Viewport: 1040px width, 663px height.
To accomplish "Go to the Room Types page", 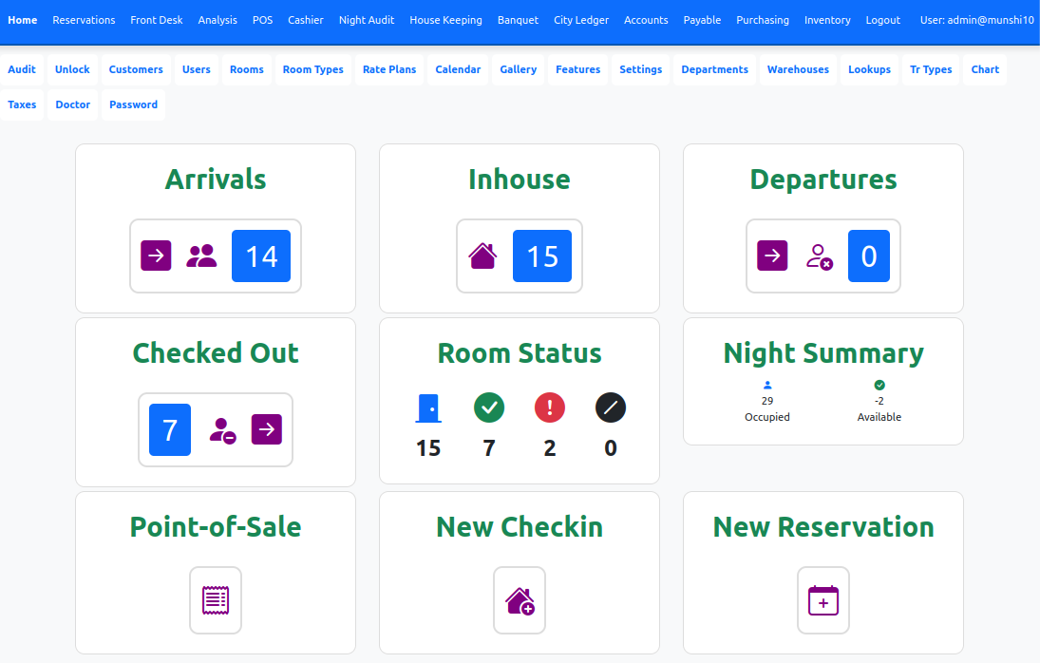I will pyautogui.click(x=312, y=69).
